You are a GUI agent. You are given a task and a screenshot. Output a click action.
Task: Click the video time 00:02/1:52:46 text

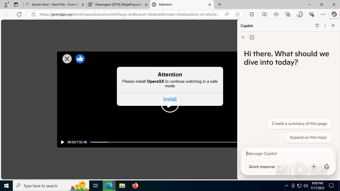pos(77,142)
